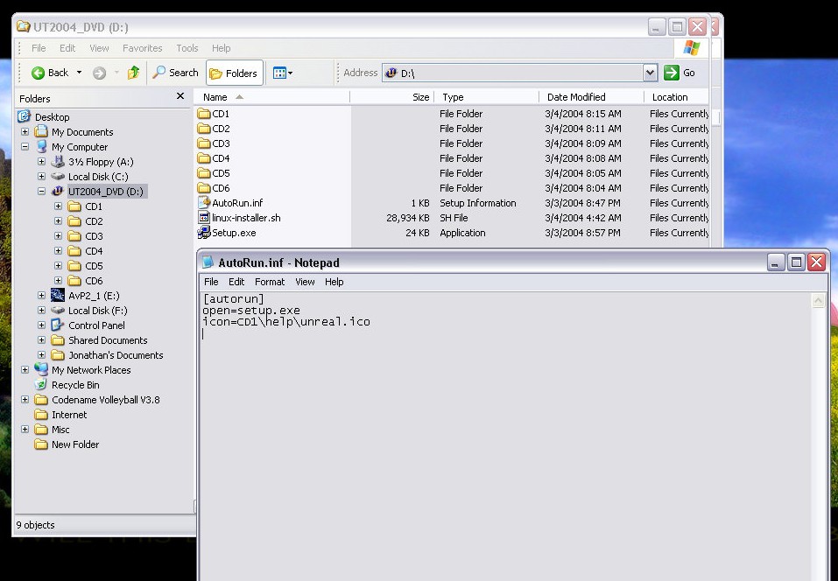Viewport: 838px width, 581px height.
Task: Open the CD1 folder icon in file list
Action: tap(204, 113)
